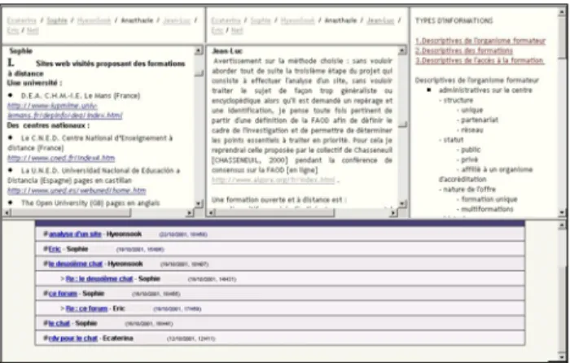
Task: Open reply 'Re : le deuxième chat'
Action: pos(99,278)
